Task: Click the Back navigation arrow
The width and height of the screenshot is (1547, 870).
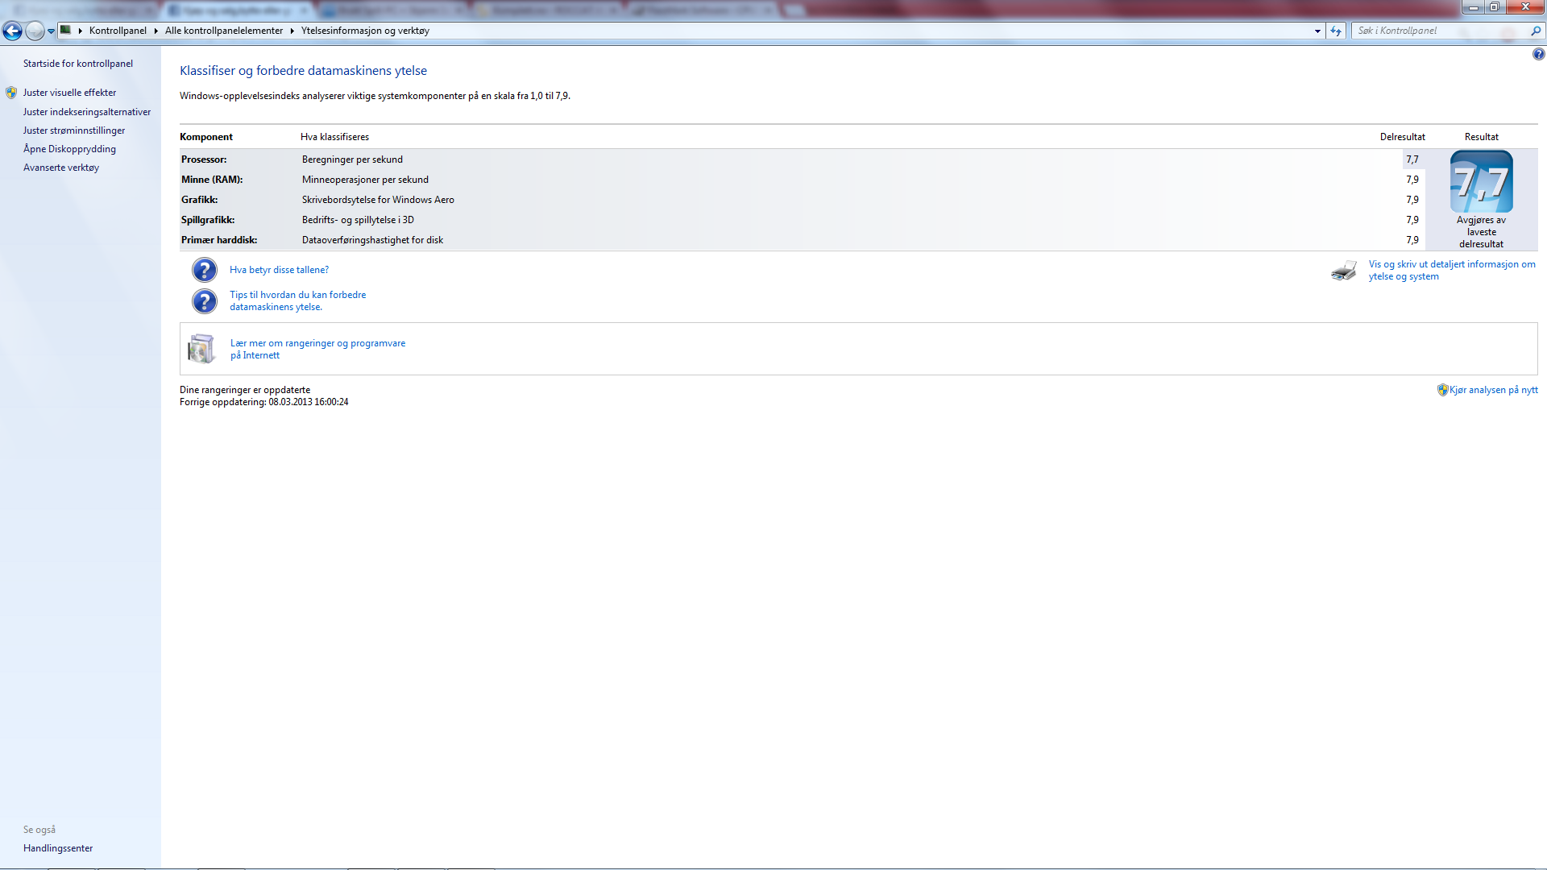Action: point(12,31)
